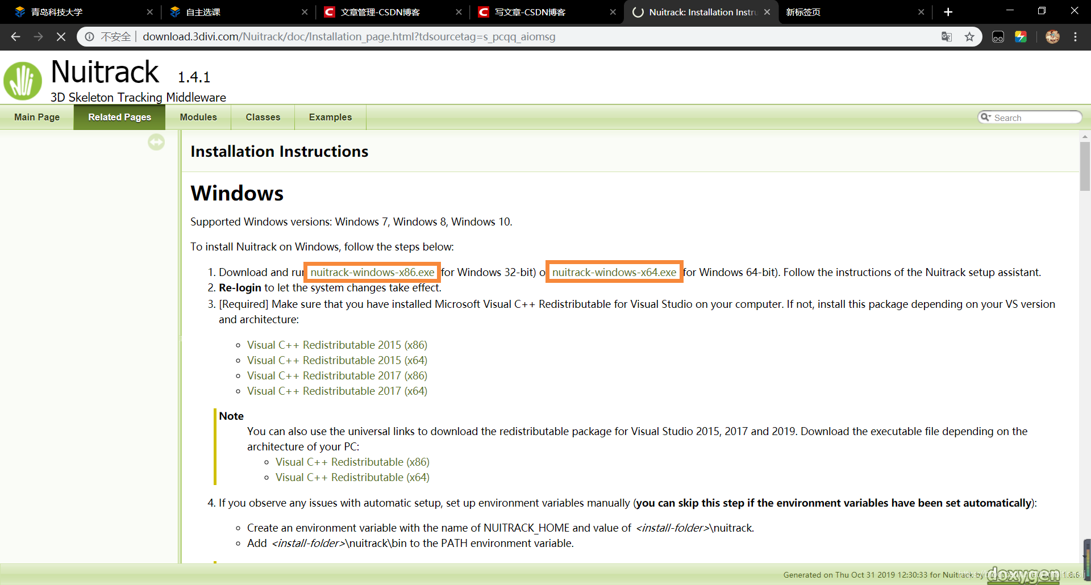Open the Chrome three-dot menu
The width and height of the screenshot is (1091, 585).
(x=1075, y=37)
